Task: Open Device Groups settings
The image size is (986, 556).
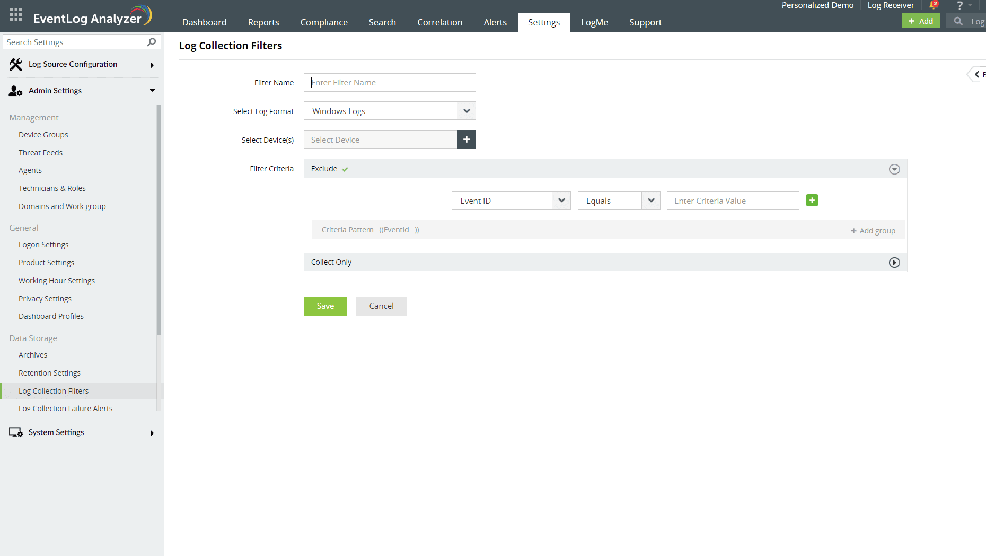Action: [43, 135]
